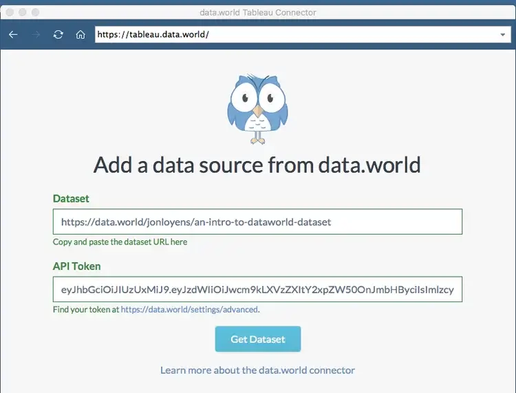Go to home via house icon
The image size is (516, 393).
pos(80,34)
